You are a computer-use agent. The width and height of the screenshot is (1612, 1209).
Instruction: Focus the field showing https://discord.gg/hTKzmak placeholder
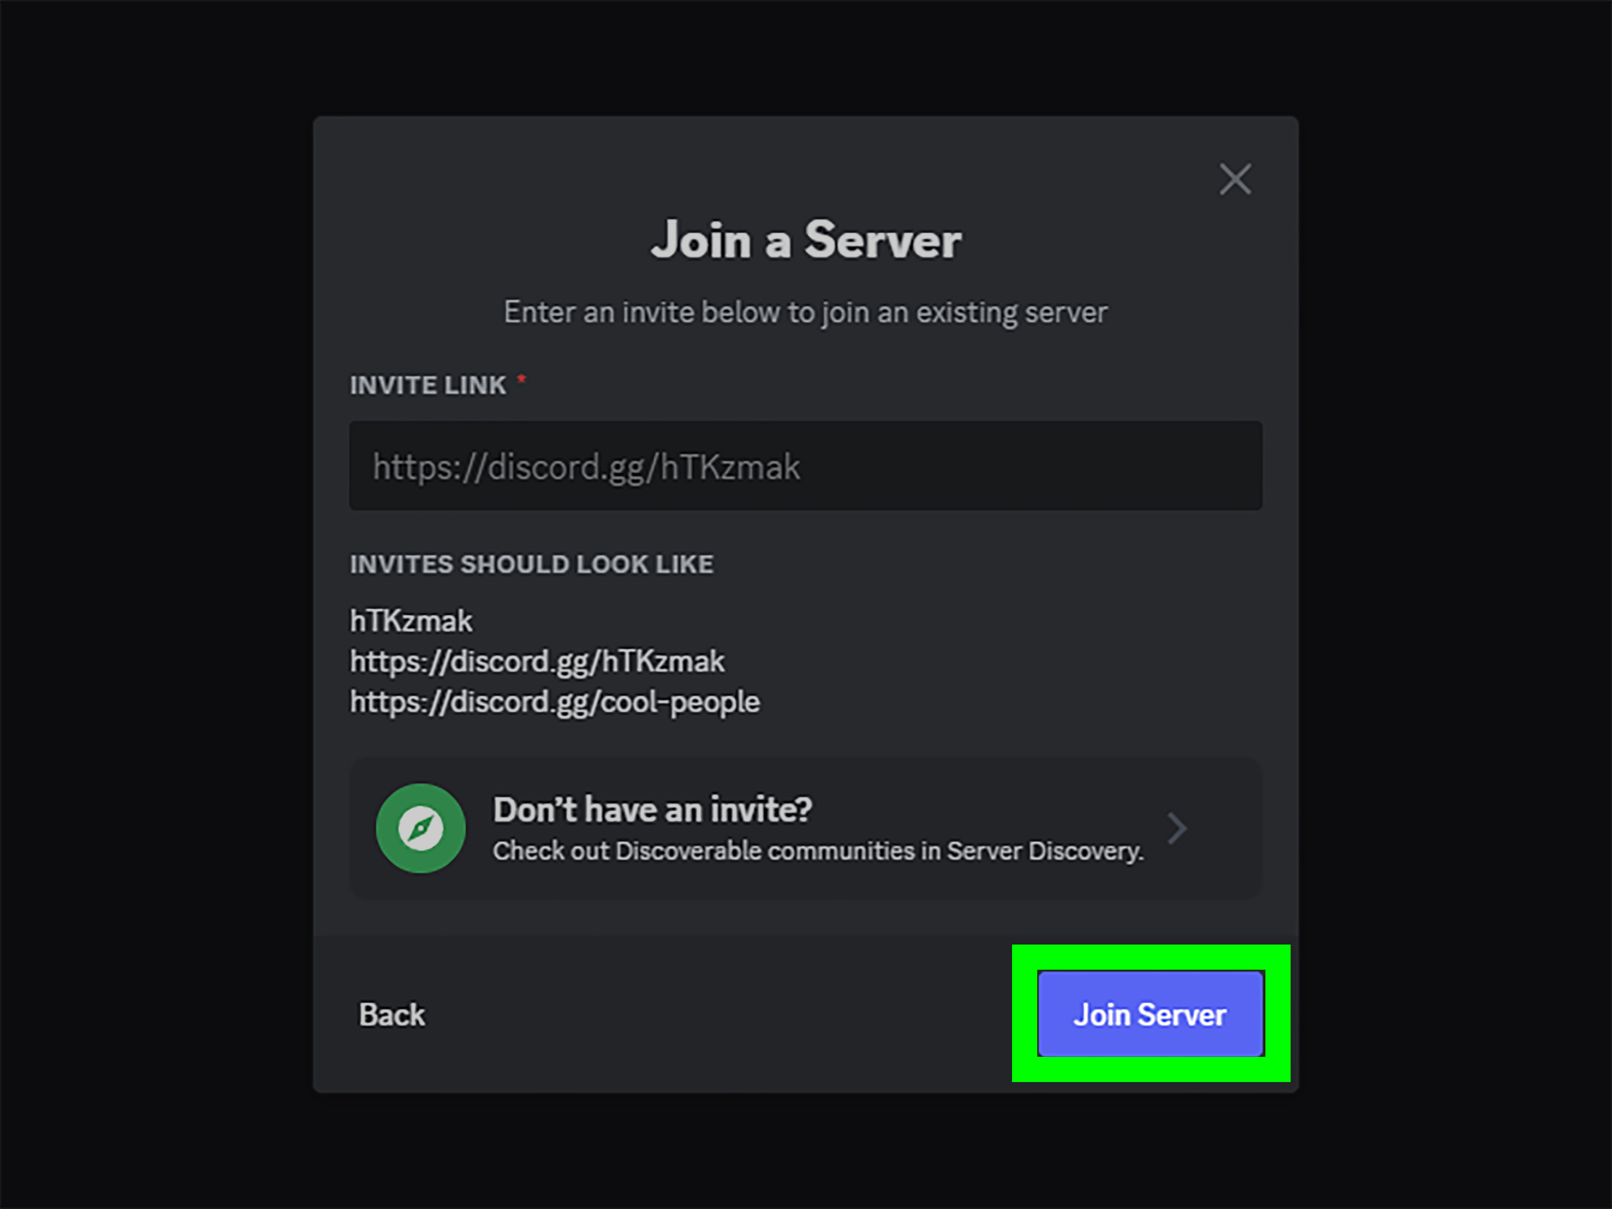pos(805,466)
